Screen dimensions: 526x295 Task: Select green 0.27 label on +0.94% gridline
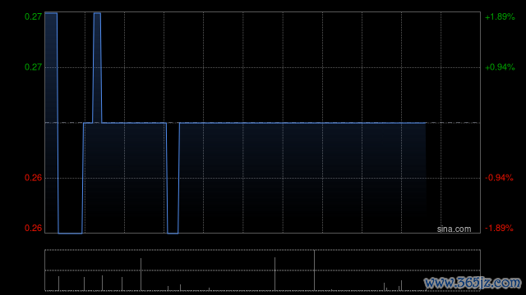[33, 67]
